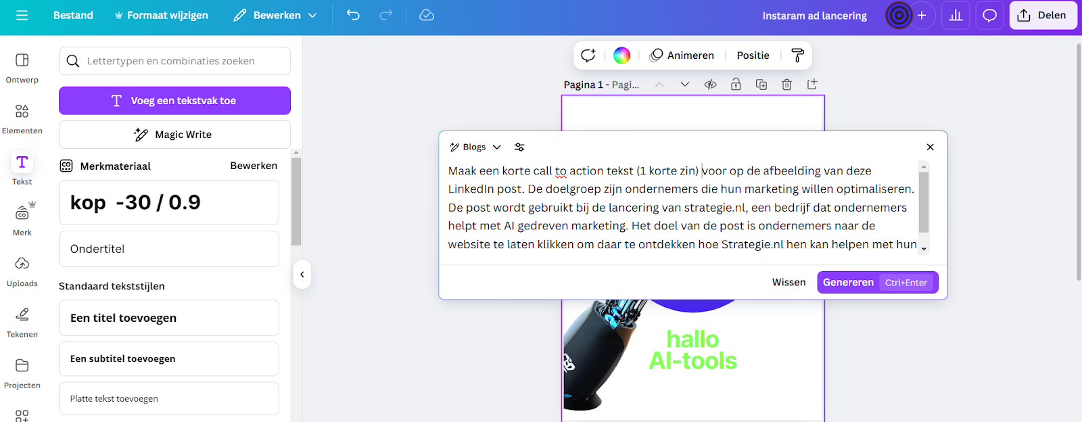Viewport: 1082px width, 422px height.
Task: Click the copy style paint roller icon
Action: tap(798, 55)
